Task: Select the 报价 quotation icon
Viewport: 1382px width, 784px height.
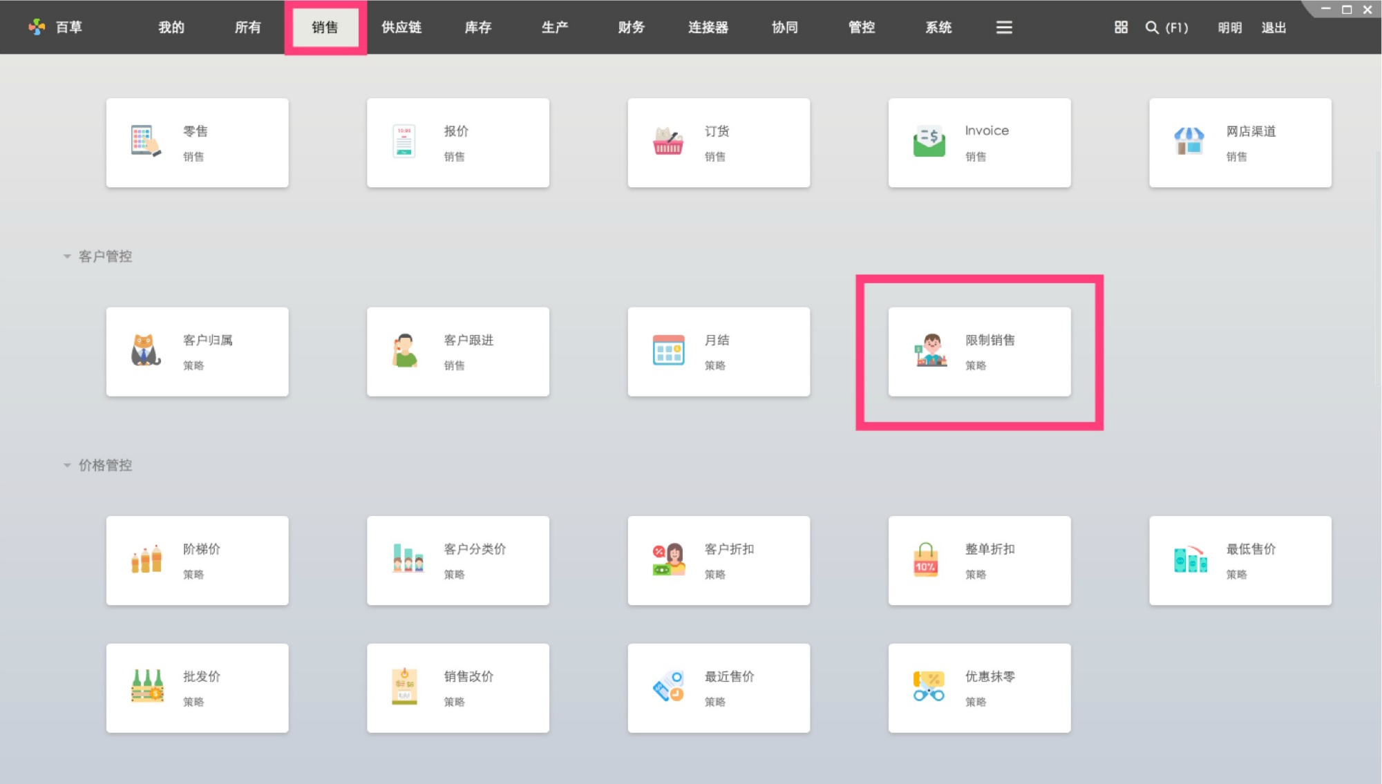Action: [404, 142]
